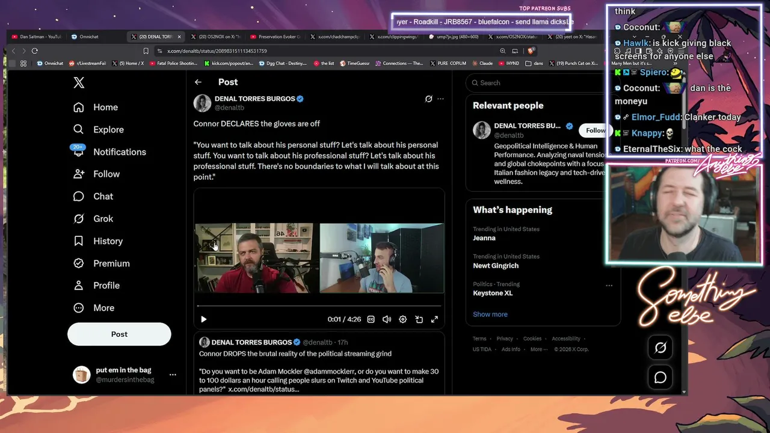Click the video thumbnail of two men
The width and height of the screenshot is (770, 433).
click(319, 258)
